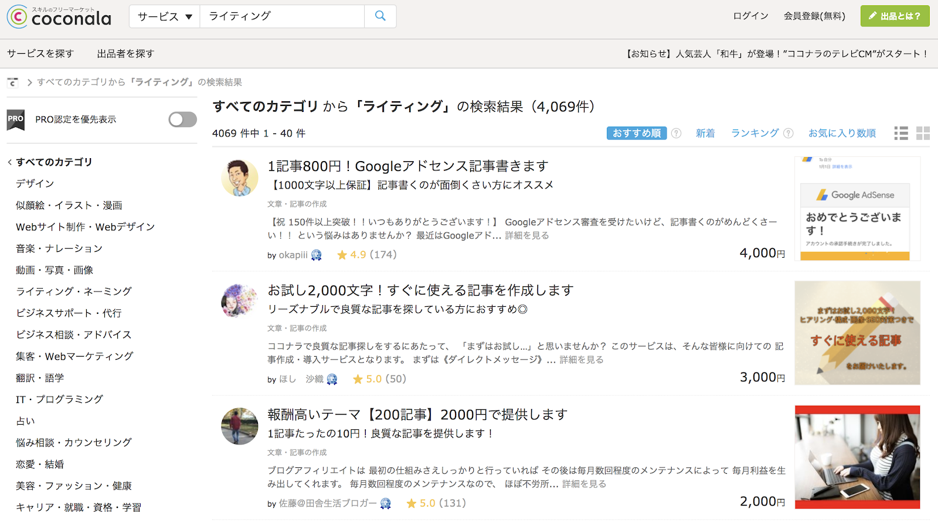Select 悩み相談・カウンセリング category

click(74, 443)
